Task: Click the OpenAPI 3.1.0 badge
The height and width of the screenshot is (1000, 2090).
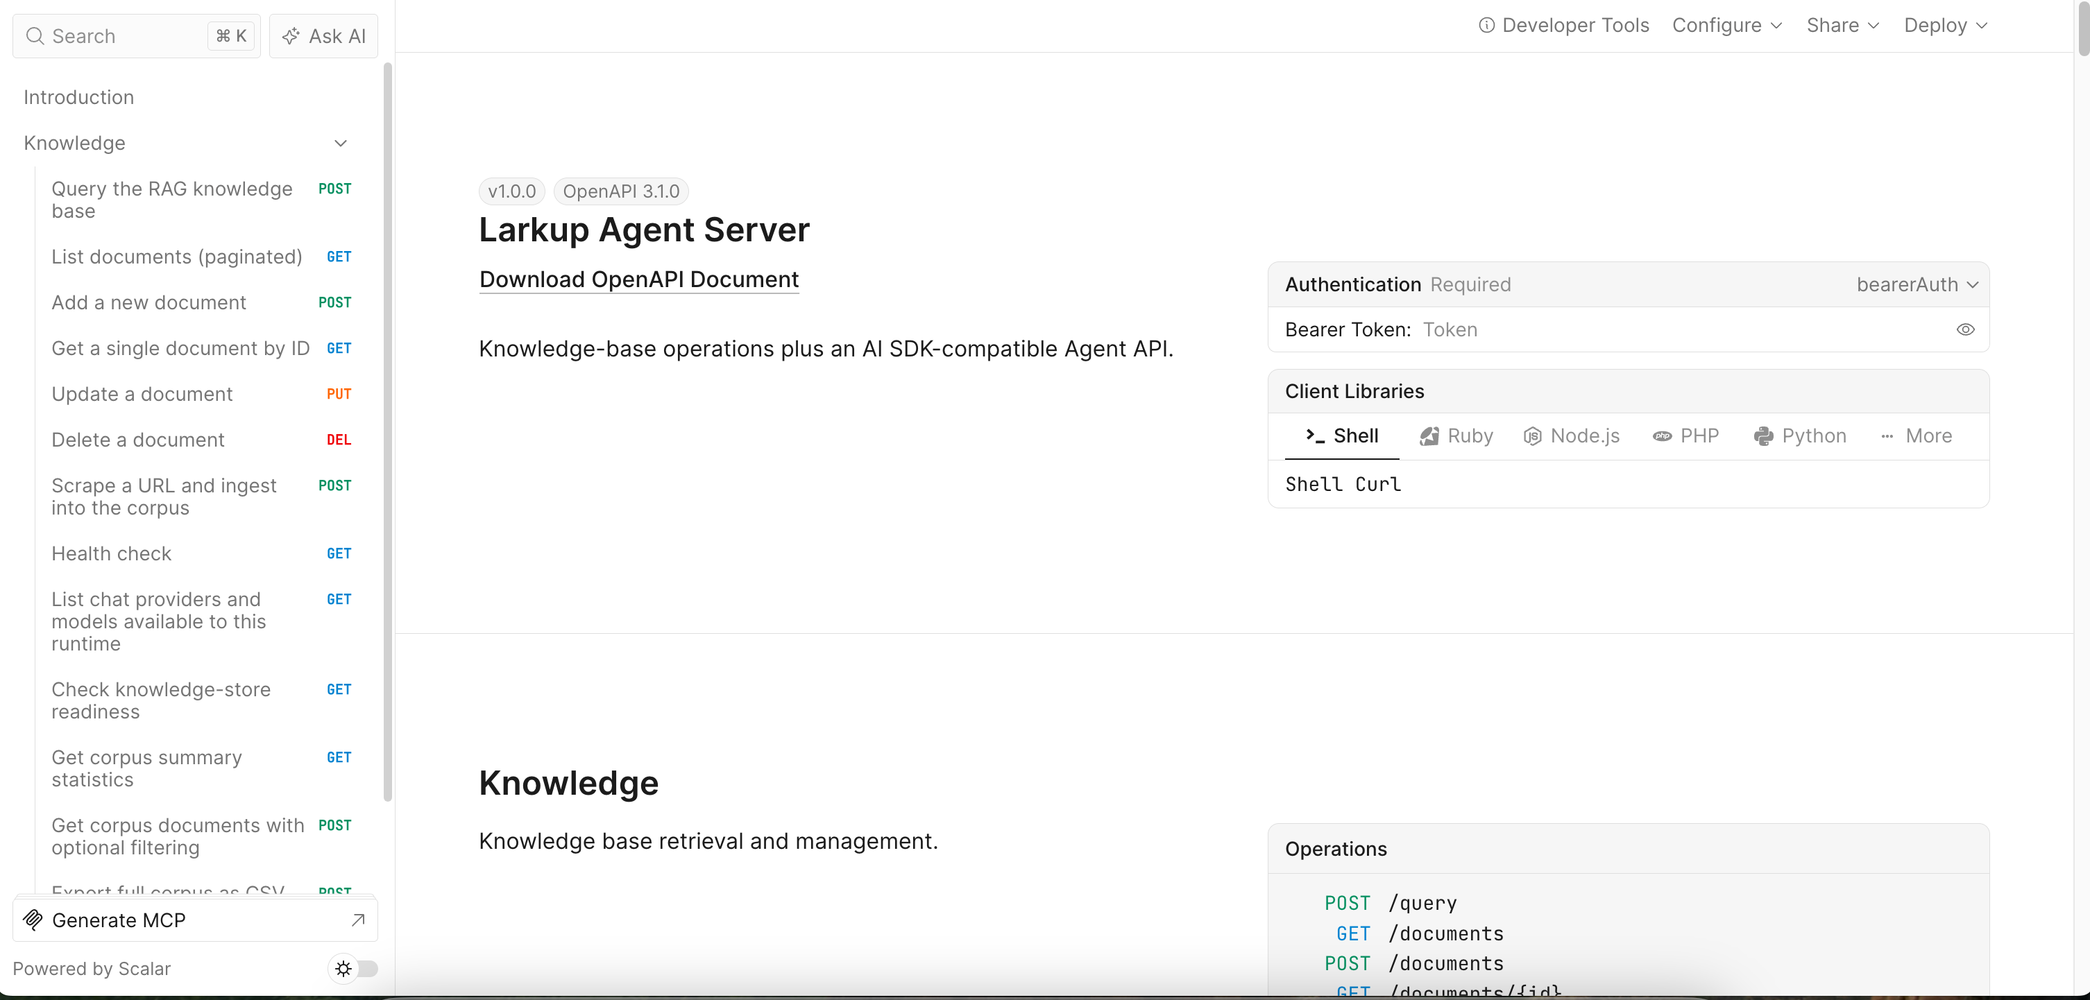Action: (620, 191)
